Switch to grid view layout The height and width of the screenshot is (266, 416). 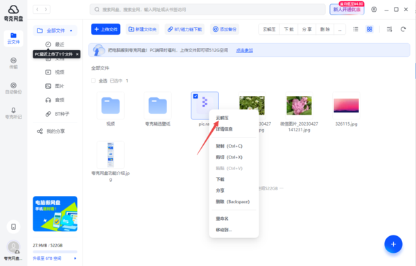[x=370, y=29]
